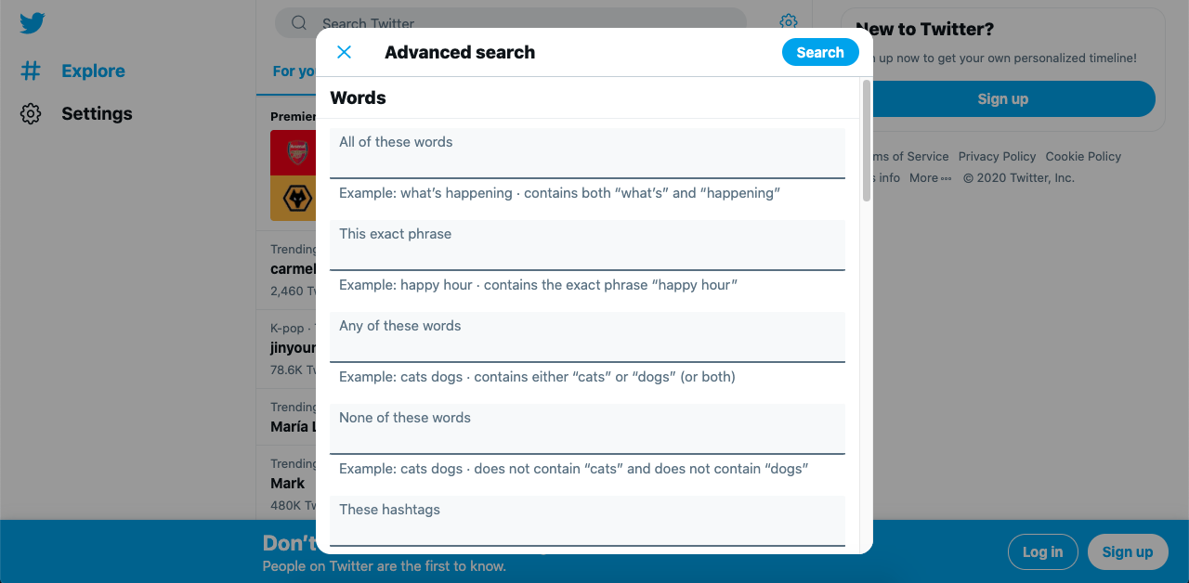Open Explore via the hashtag icon

point(31,71)
